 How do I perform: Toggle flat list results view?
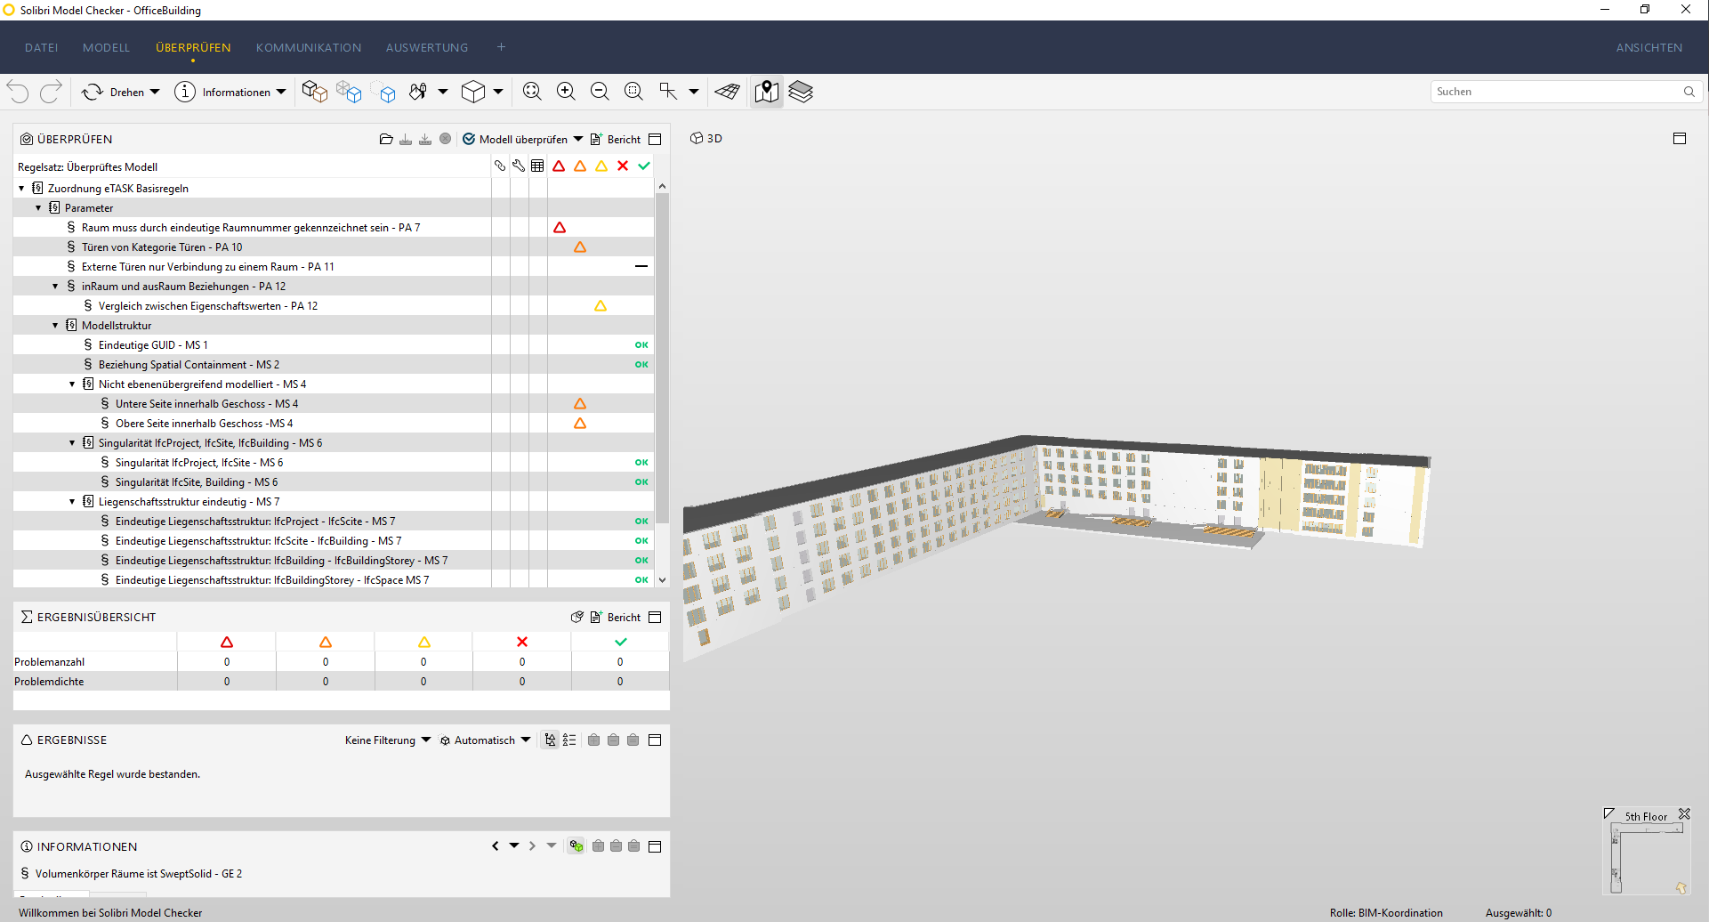(569, 740)
